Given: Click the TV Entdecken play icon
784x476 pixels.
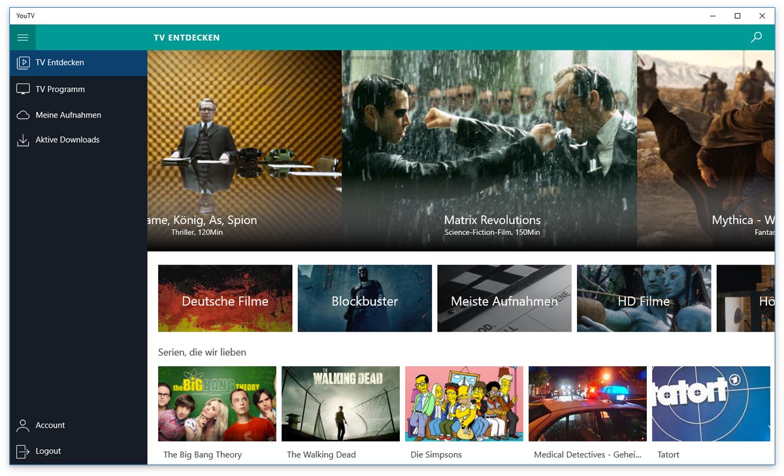Looking at the screenshot, I should [23, 63].
